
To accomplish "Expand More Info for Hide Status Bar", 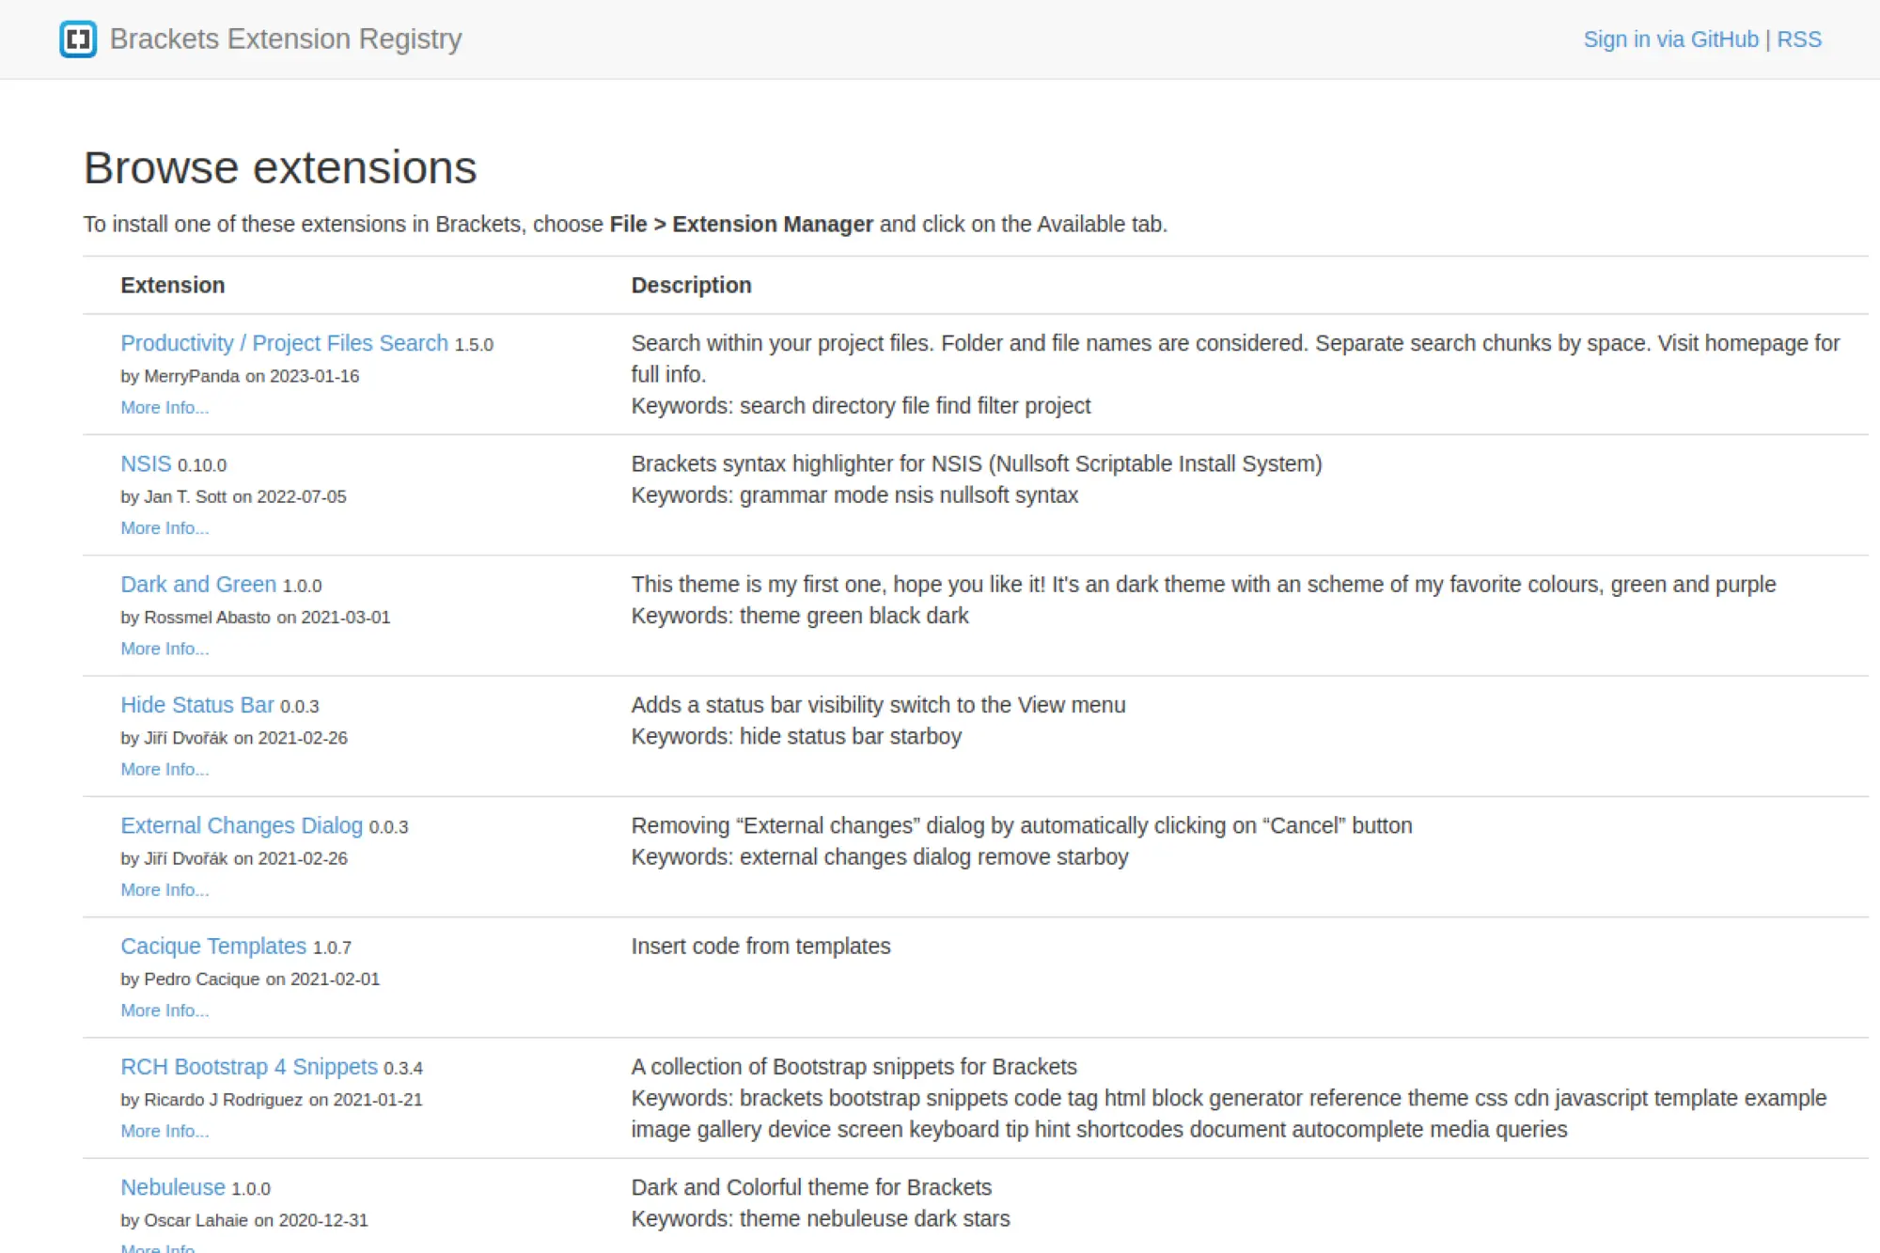I will [164, 769].
